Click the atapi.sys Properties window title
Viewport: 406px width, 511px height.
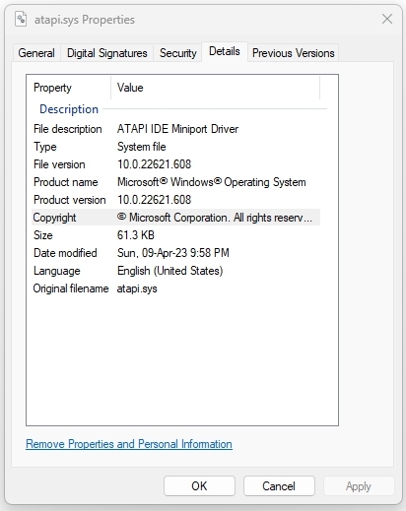85,20
